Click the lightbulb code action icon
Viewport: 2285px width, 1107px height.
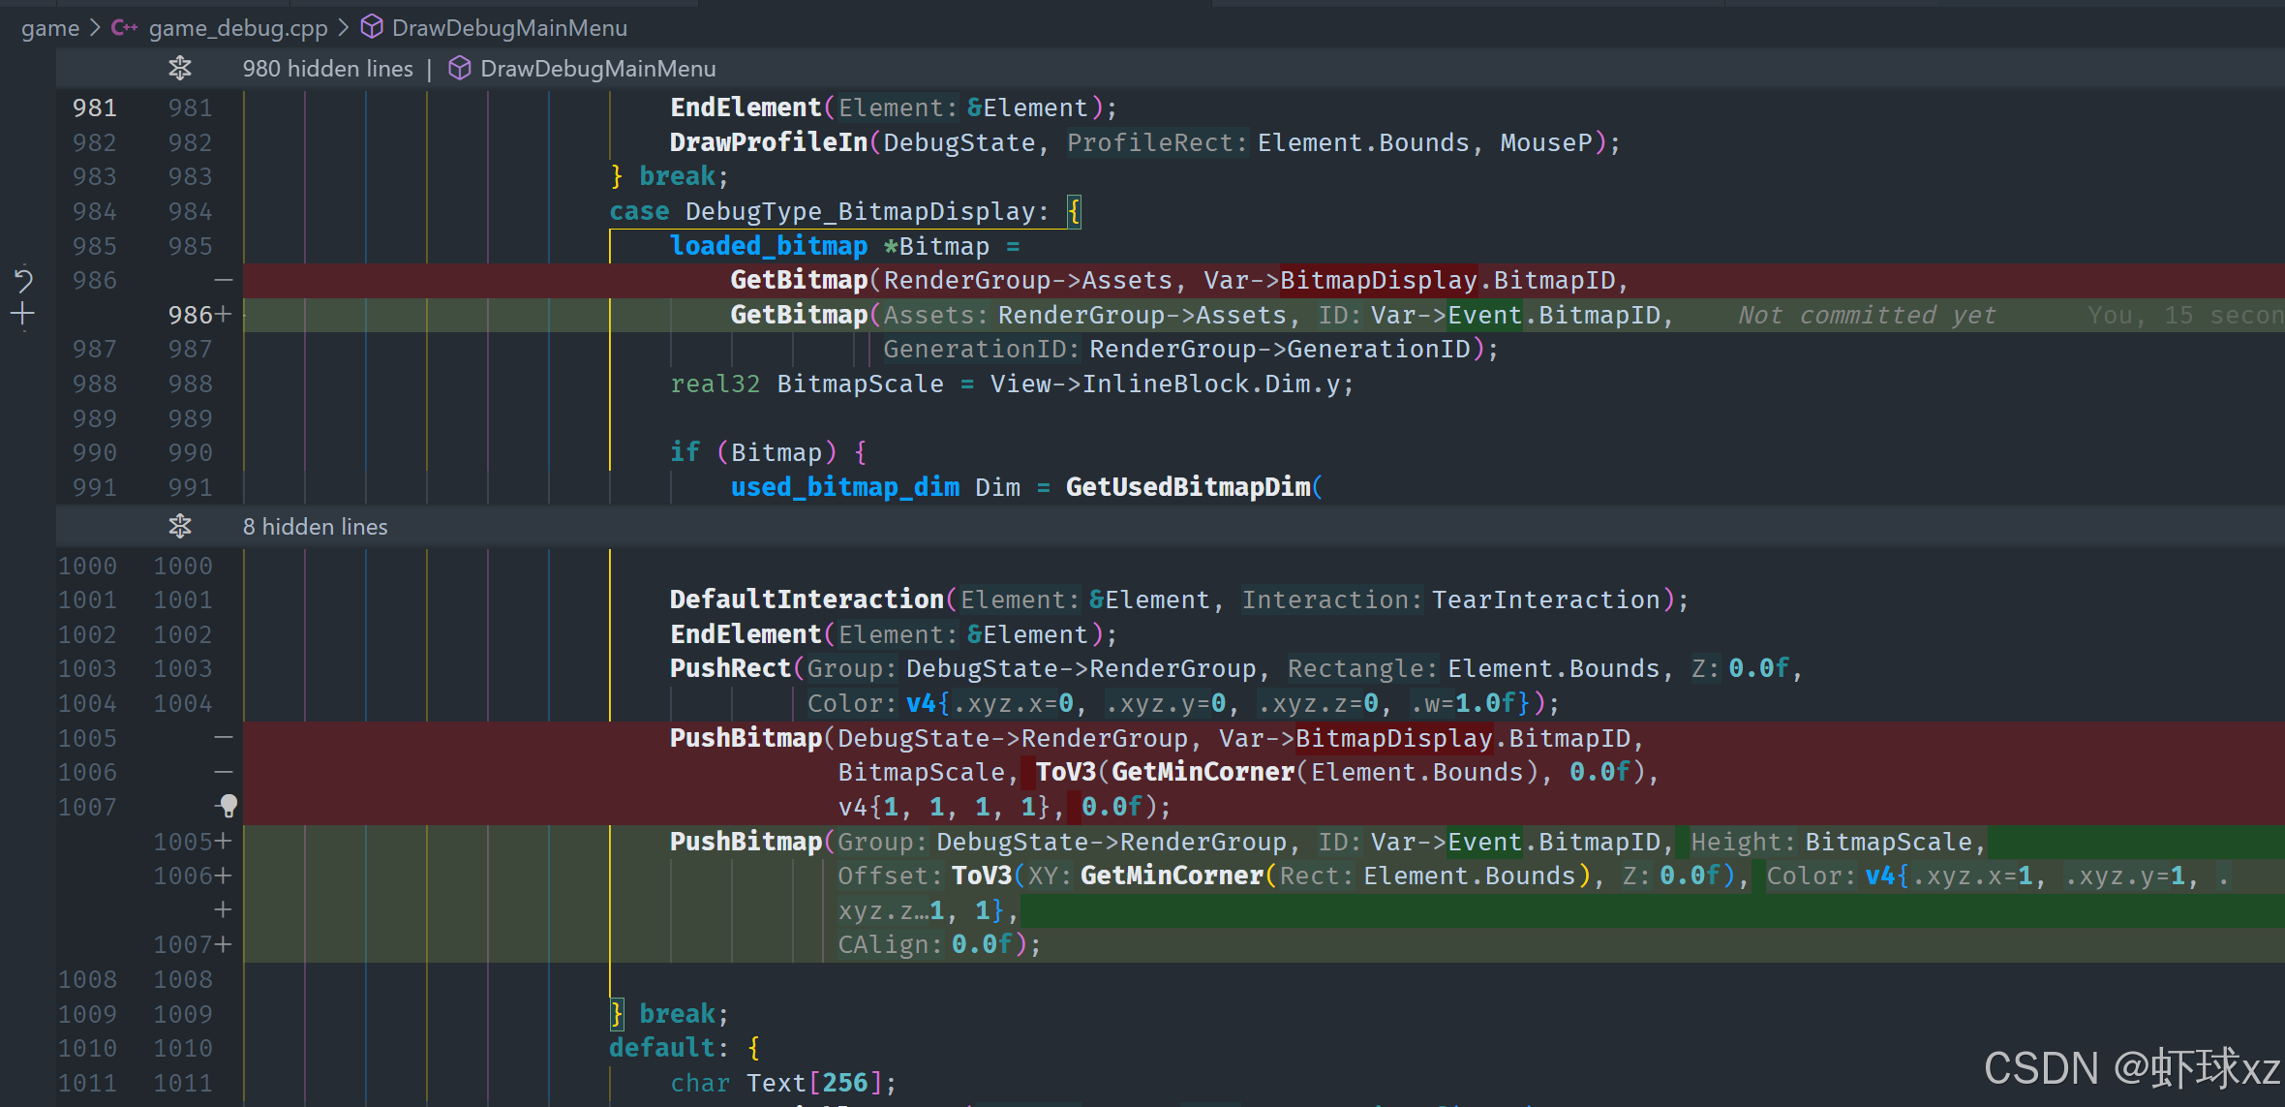pos(228,806)
